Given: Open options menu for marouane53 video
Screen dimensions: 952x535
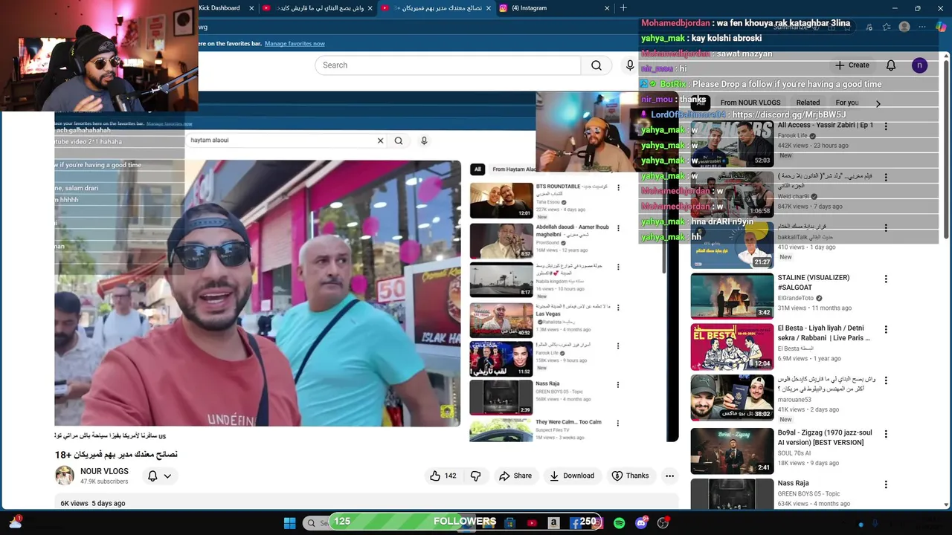Looking at the screenshot, I should (x=886, y=381).
